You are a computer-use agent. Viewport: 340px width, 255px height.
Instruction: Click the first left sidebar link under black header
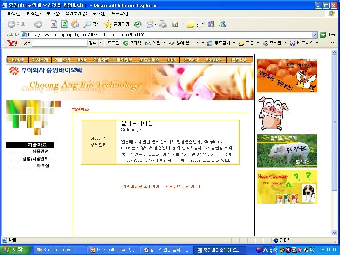point(41,151)
